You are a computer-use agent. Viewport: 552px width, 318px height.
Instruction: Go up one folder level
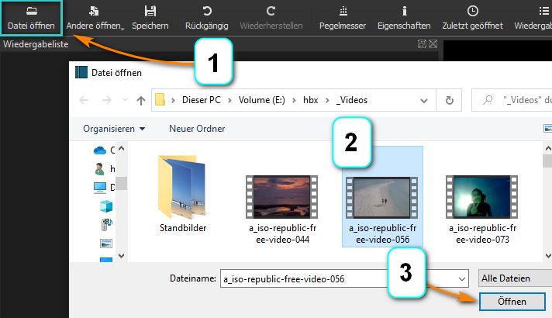click(140, 99)
